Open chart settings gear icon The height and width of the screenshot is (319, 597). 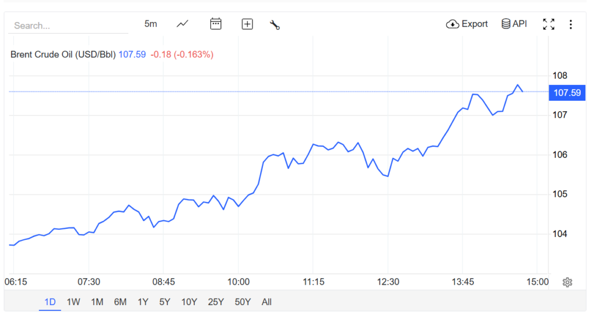pos(567,282)
